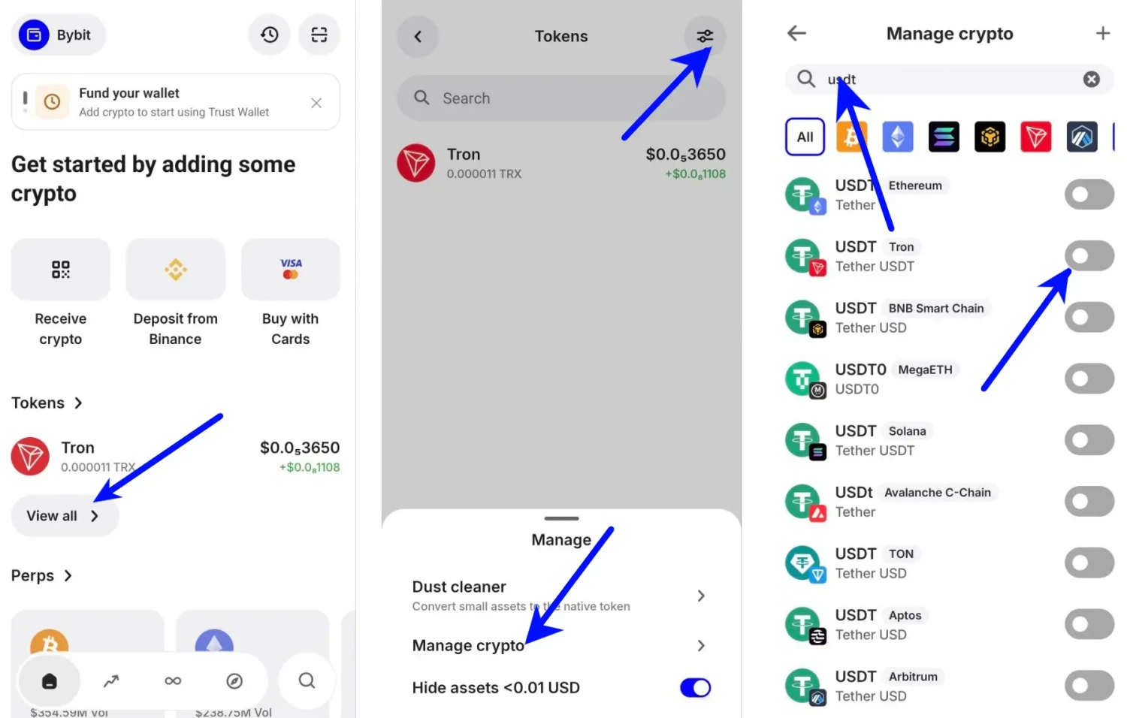This screenshot has height=718, width=1127.
Task: Go back from the Tokens screen
Action: [418, 36]
